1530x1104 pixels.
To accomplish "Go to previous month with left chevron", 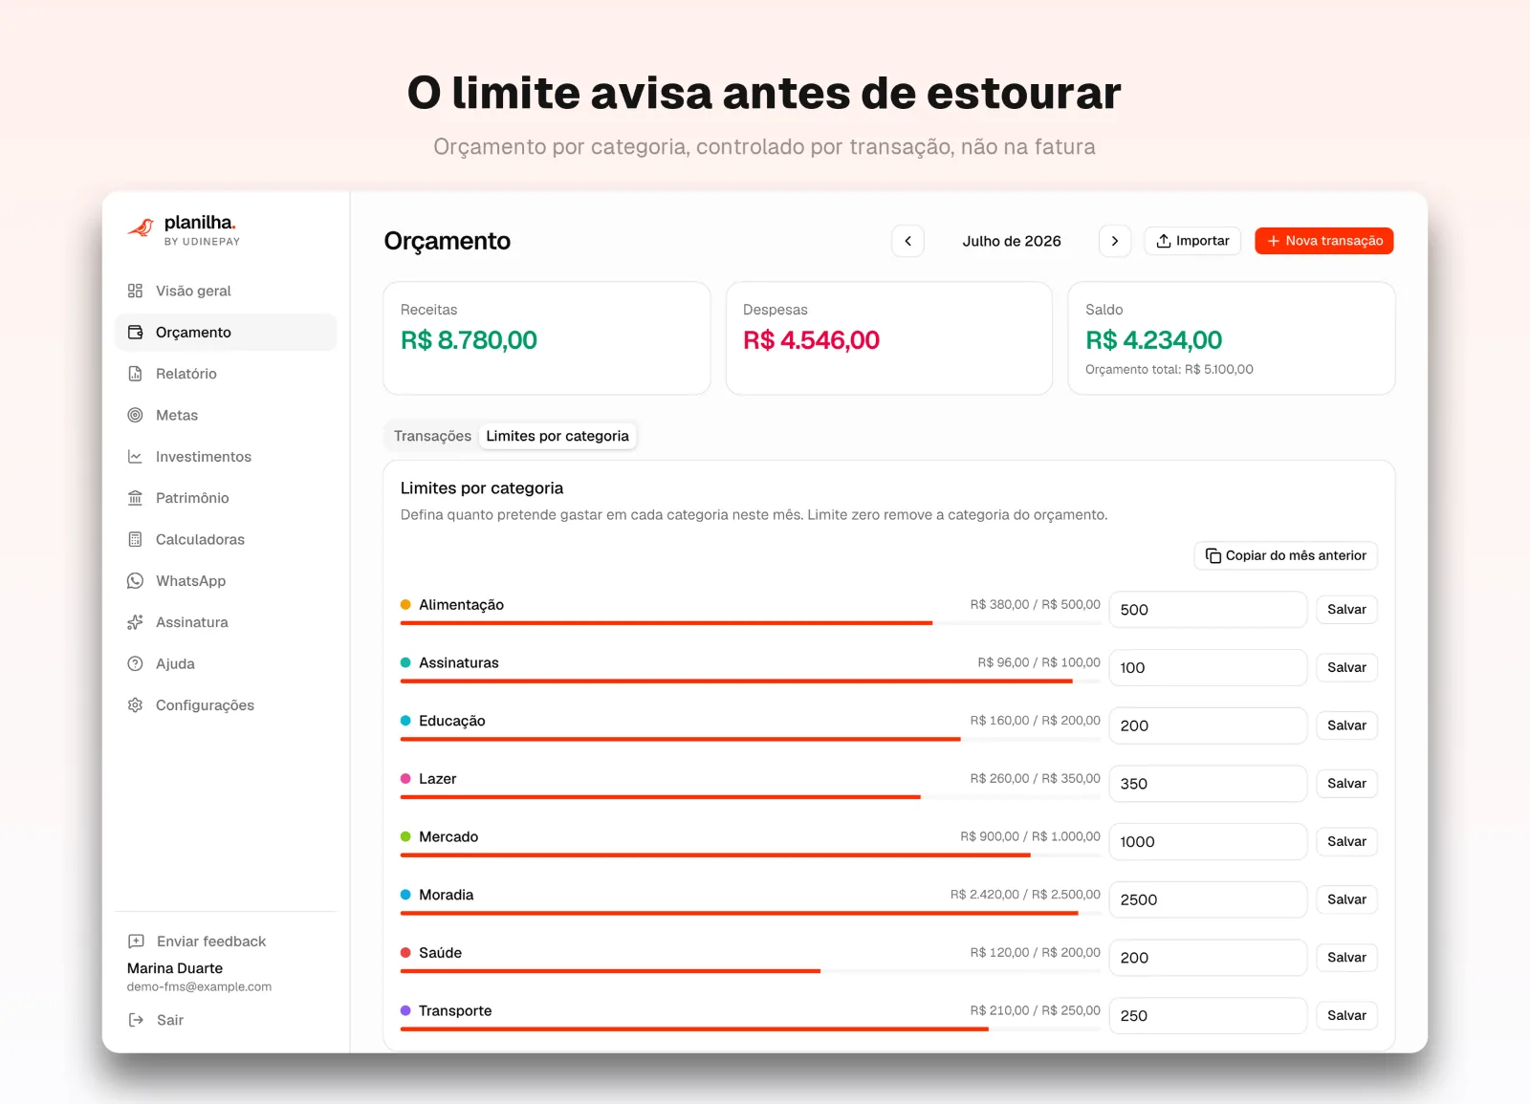I will 908,241.
